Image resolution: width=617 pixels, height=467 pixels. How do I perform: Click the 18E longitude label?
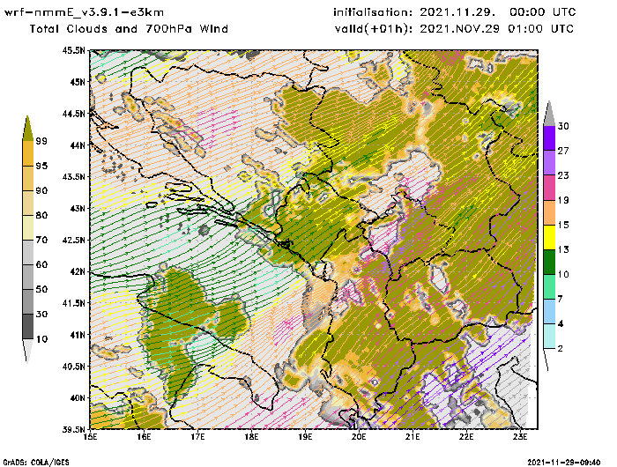[x=251, y=437]
